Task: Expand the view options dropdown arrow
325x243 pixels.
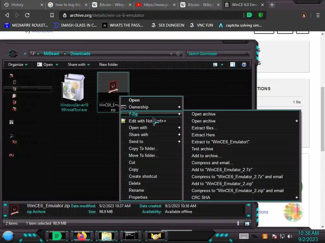Action: [222, 65]
